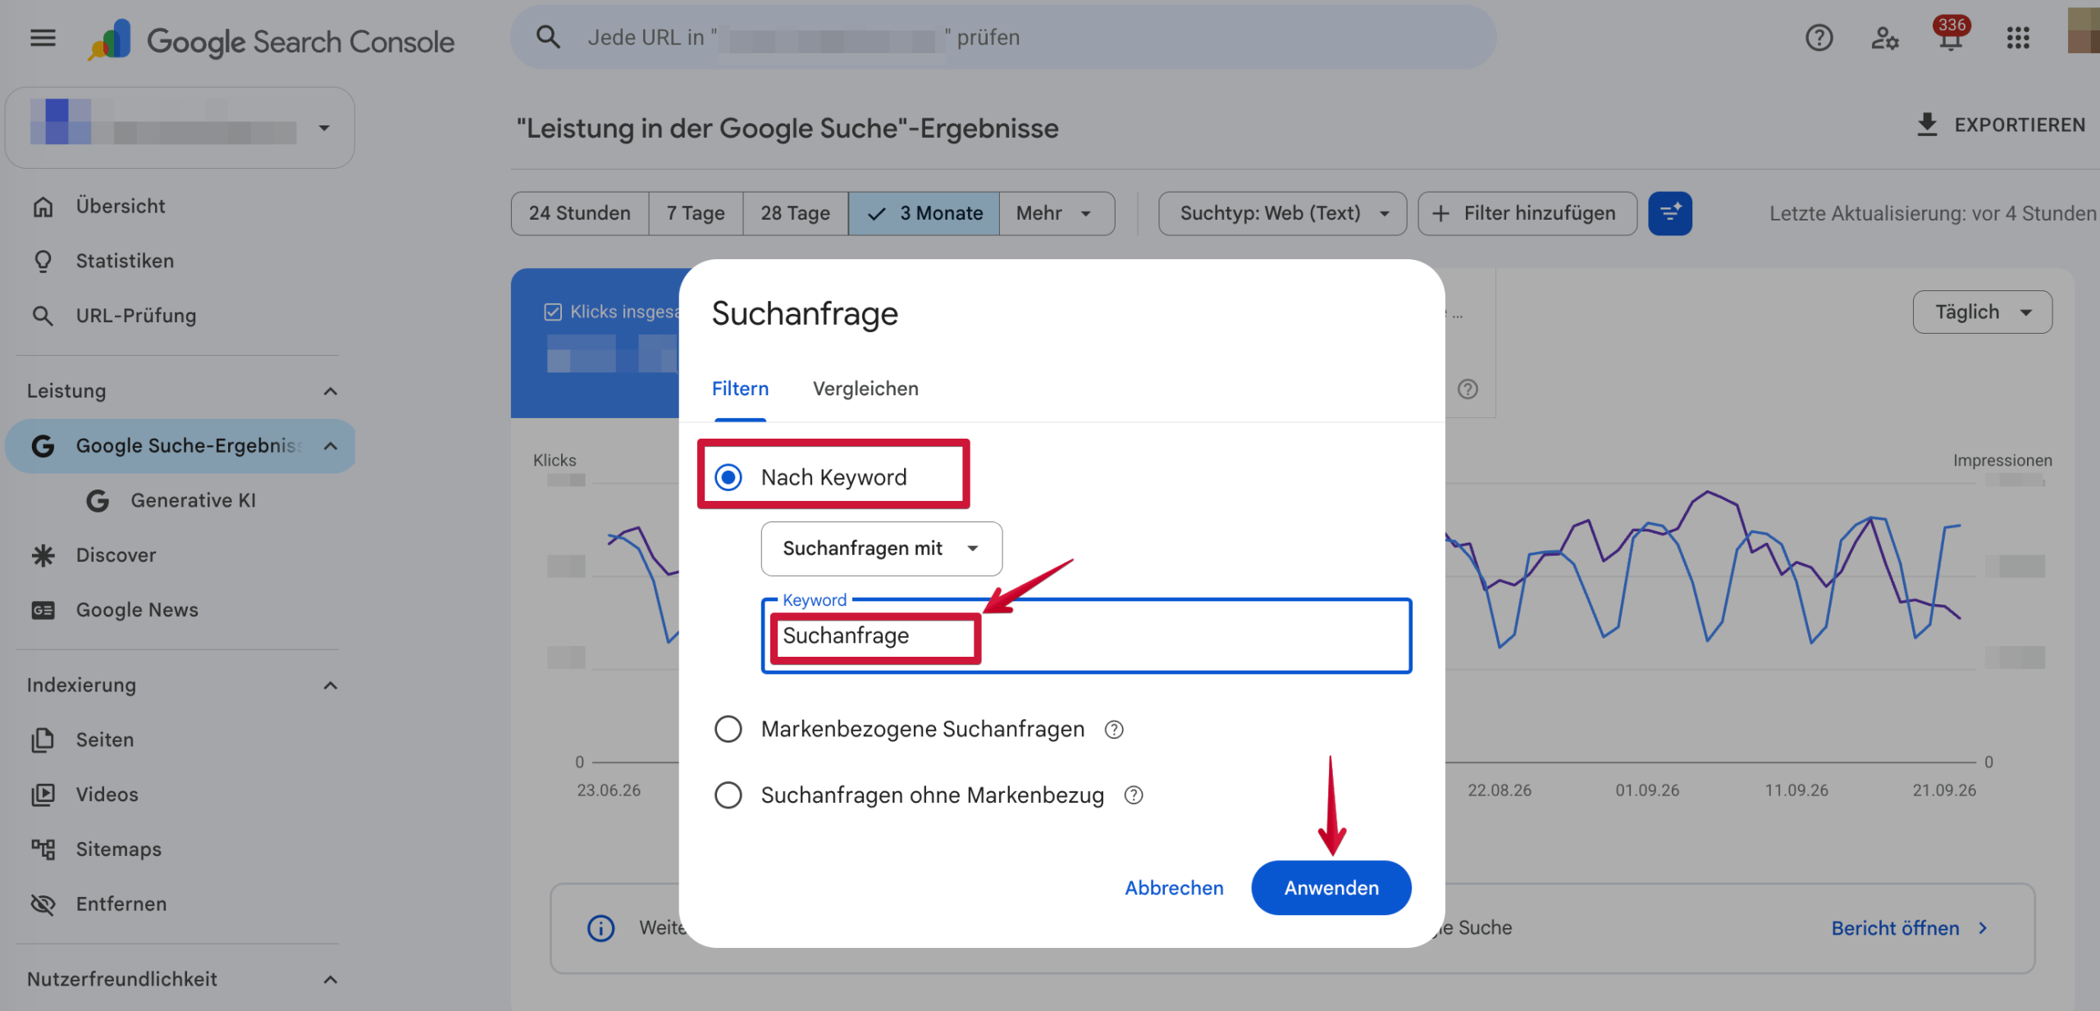Screen dimensions: 2100x1011
Task: Click the Generative KI Google icon
Action: [x=98, y=500]
